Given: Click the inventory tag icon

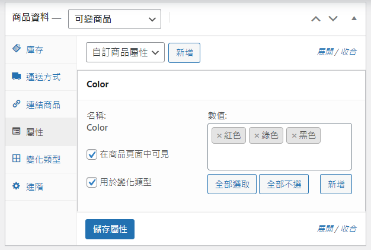Looking at the screenshot, I should [x=17, y=49].
